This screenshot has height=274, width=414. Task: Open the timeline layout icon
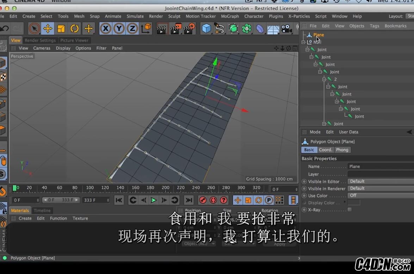pos(293,200)
